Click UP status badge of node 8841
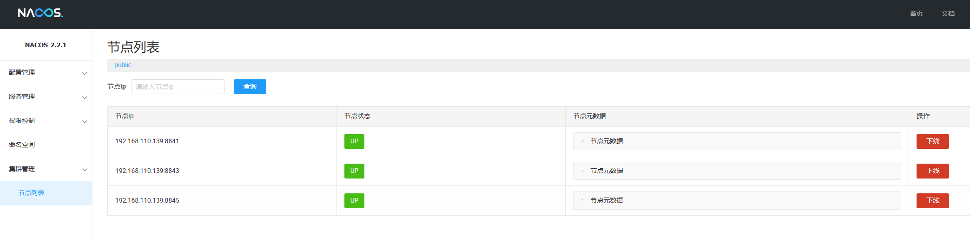 pos(354,141)
